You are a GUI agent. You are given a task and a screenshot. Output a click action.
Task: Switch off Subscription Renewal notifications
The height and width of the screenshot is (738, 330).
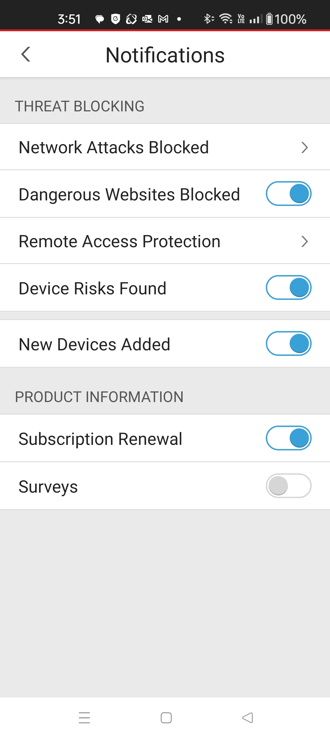(x=288, y=438)
